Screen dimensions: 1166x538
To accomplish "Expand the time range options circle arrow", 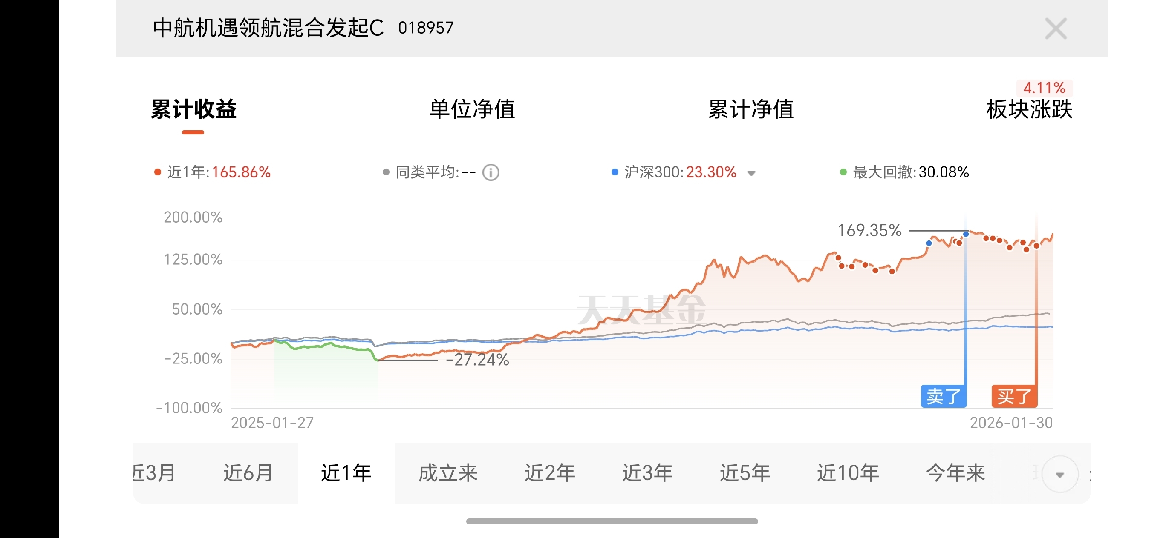I will click(x=1059, y=474).
